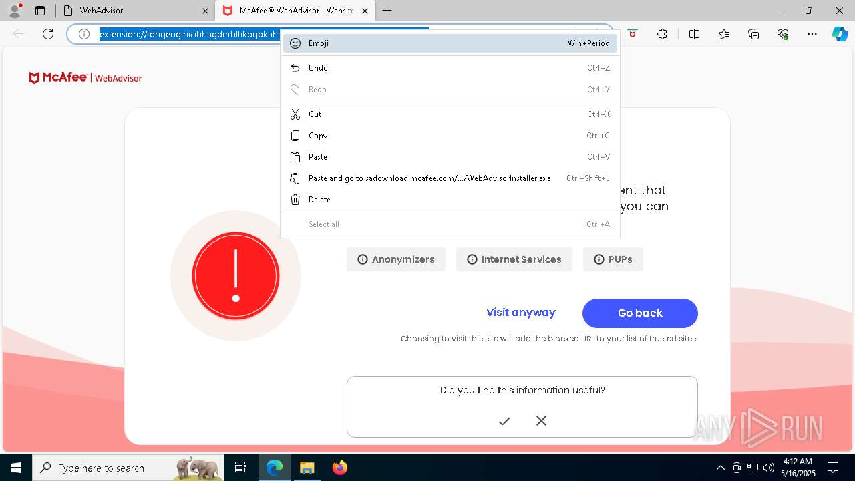The height and width of the screenshot is (481, 855).
Task: Click the McAfee WebAdvisor logo
Action: pyautogui.click(x=85, y=78)
